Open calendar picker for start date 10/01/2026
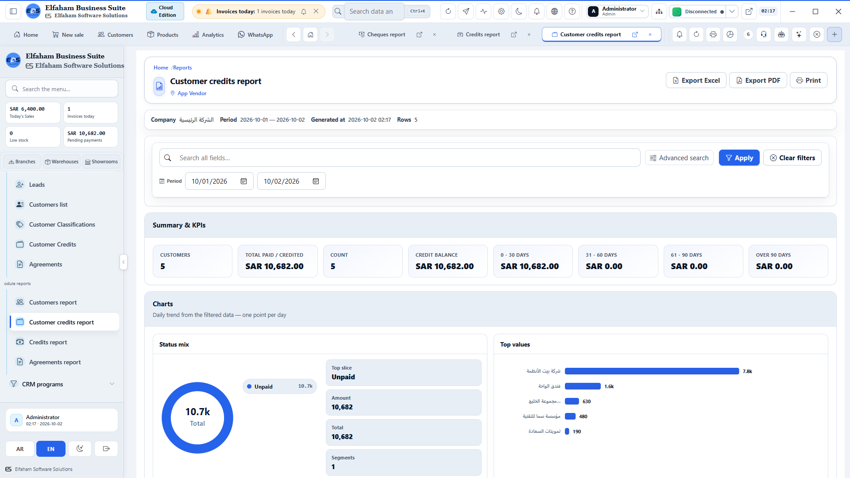Screen dimensions: 850x478 (243, 181)
